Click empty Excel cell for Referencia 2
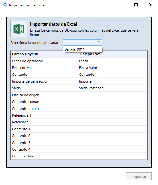The width and height of the screenshot is (158, 185). [x=113, y=122]
